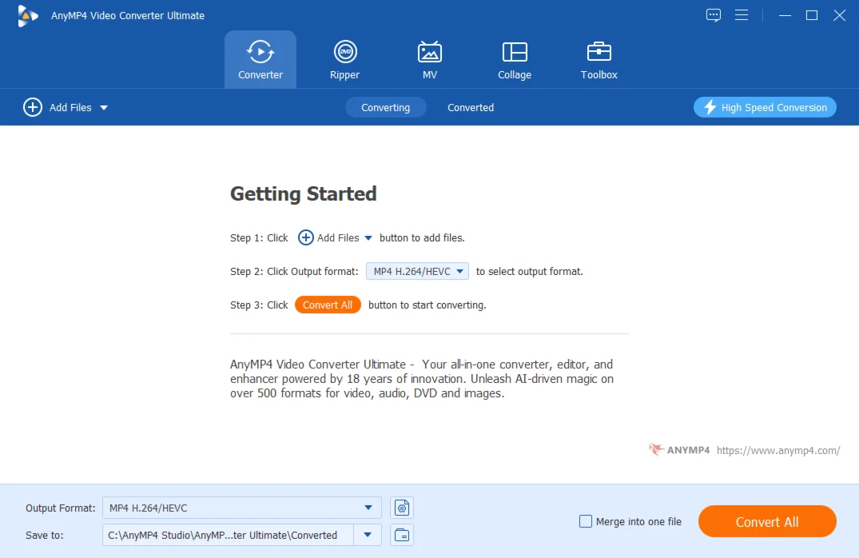Expand the Add Files dropdown arrow
859x558 pixels.
click(104, 108)
